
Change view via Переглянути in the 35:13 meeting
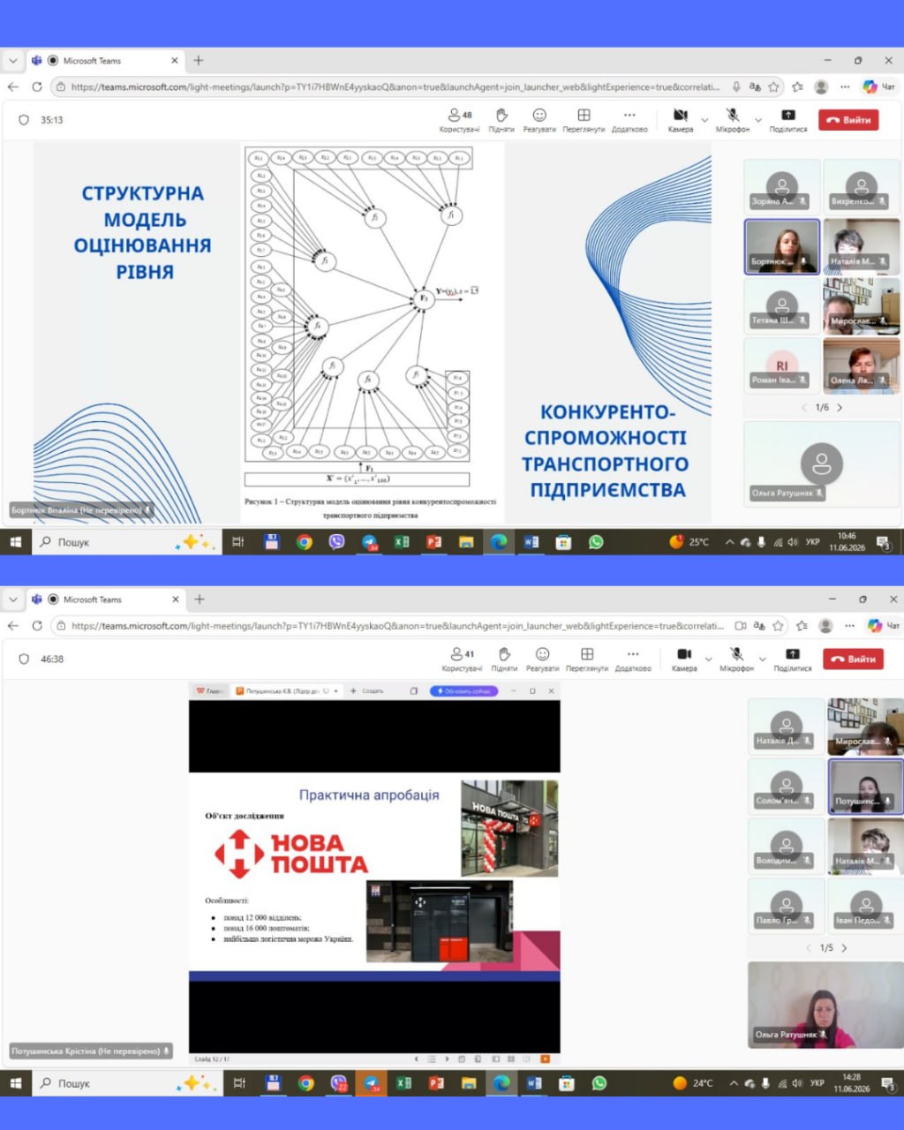(584, 120)
